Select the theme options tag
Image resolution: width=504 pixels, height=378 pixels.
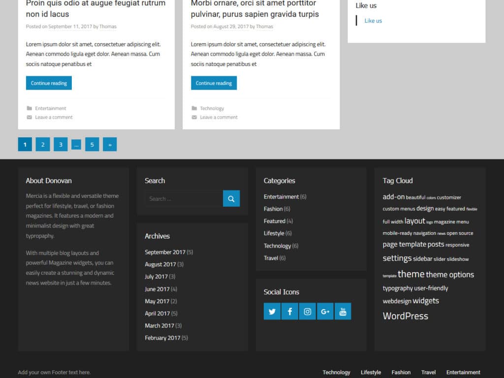pos(450,275)
